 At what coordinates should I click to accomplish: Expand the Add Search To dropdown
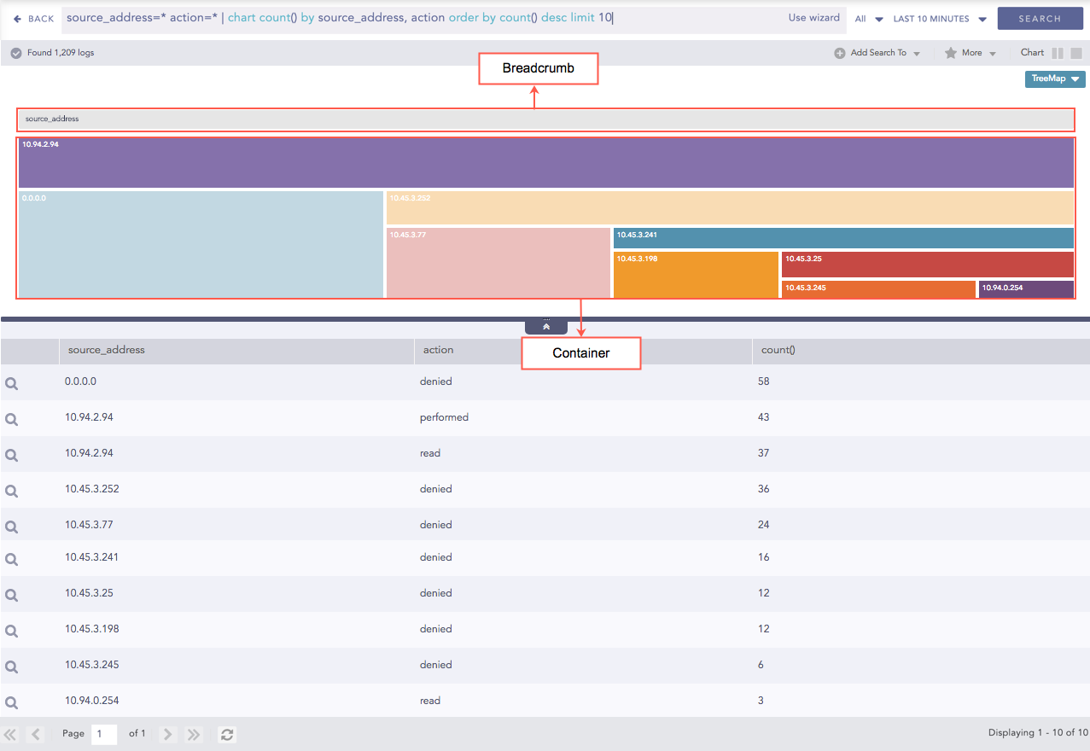coord(879,52)
